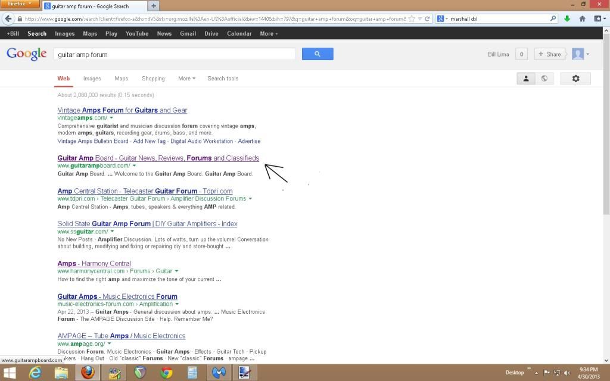Image resolution: width=610 pixels, height=381 pixels.
Task: Hide personal results with the globe toggle
Action: [544, 79]
